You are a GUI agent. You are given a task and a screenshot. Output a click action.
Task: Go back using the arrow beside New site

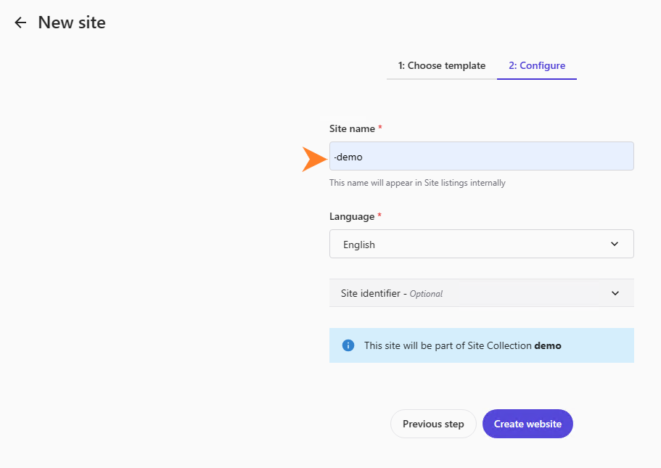coord(20,22)
